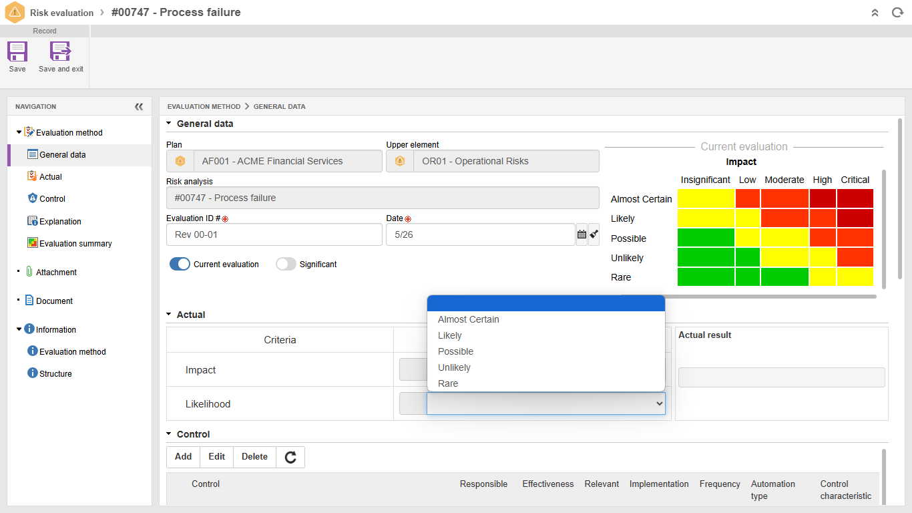
Task: Select Possible from the dropdown list
Action: pyautogui.click(x=545, y=351)
